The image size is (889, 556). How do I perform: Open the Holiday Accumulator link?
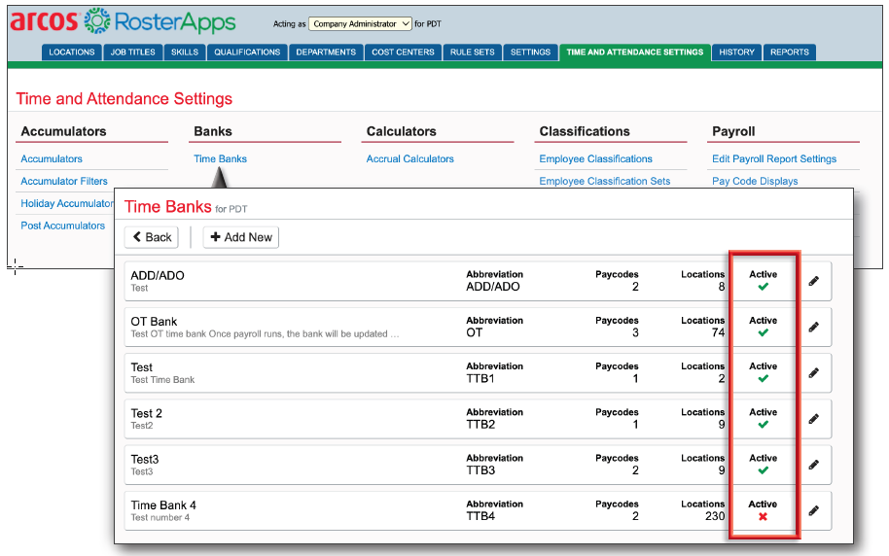67,203
